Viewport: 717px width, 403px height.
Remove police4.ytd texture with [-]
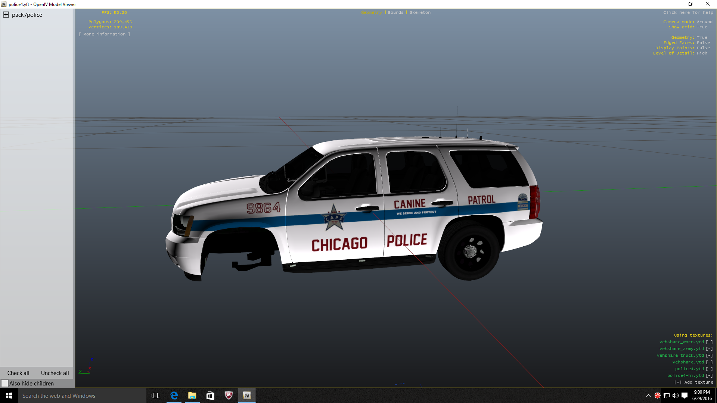[709, 369]
